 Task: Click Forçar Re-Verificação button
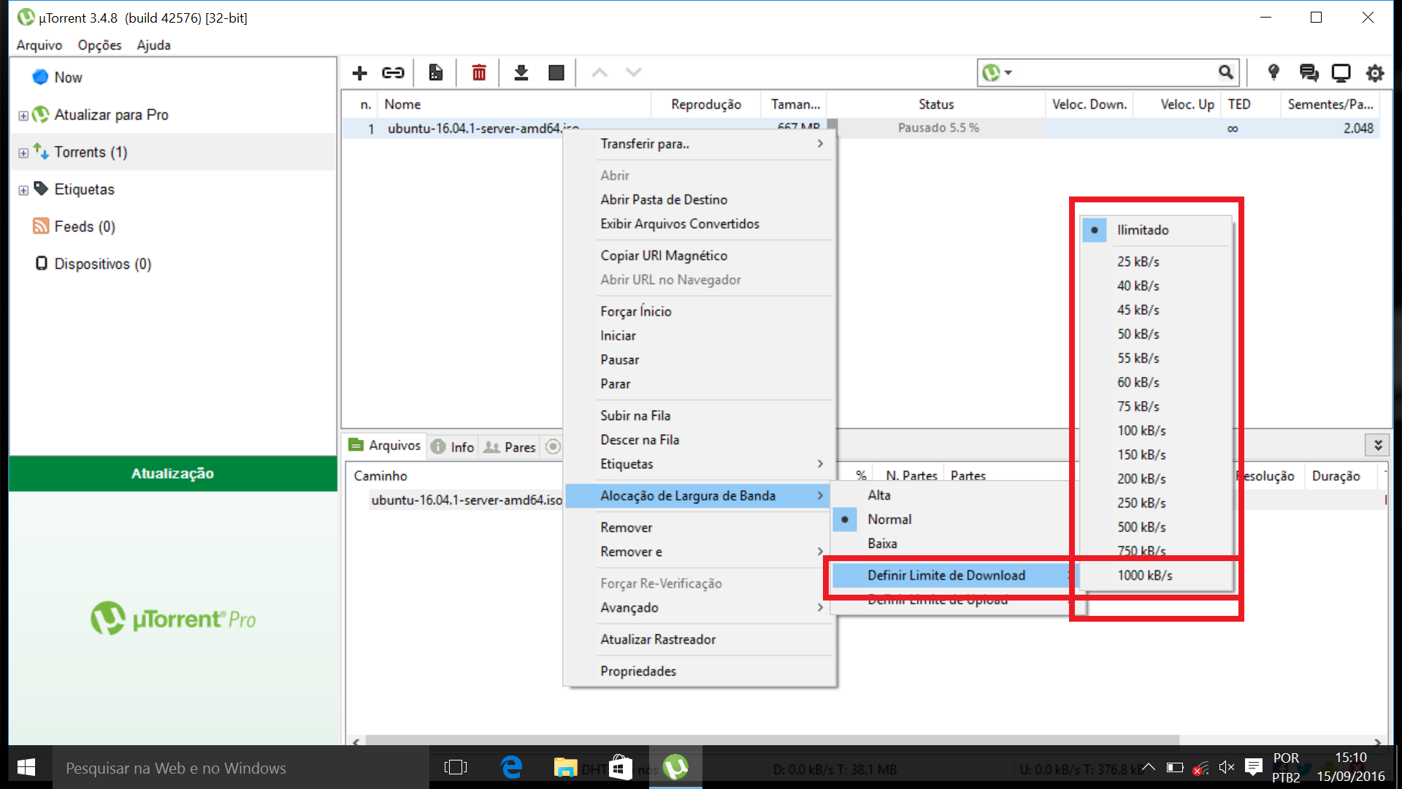tap(661, 583)
